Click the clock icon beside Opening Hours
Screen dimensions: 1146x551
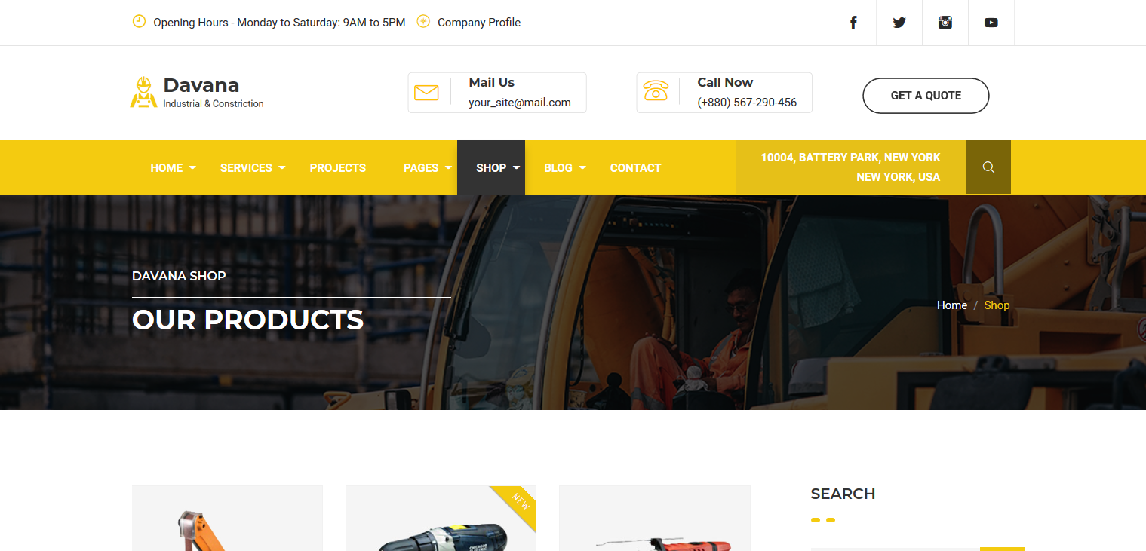pos(139,21)
